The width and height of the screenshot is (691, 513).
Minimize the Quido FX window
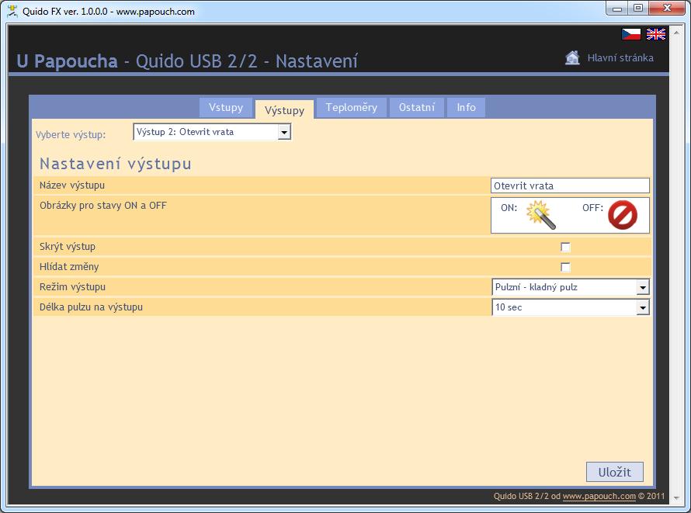(x=617, y=8)
